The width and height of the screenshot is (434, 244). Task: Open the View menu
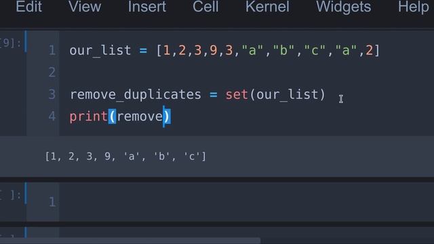pyautogui.click(x=85, y=7)
